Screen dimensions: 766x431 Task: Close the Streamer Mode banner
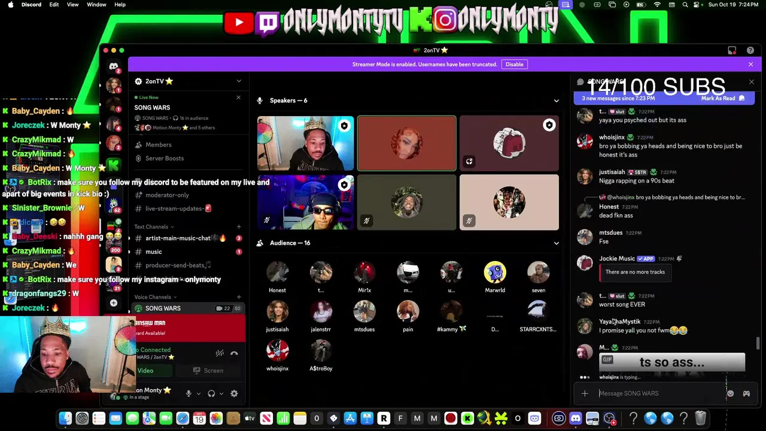point(750,65)
